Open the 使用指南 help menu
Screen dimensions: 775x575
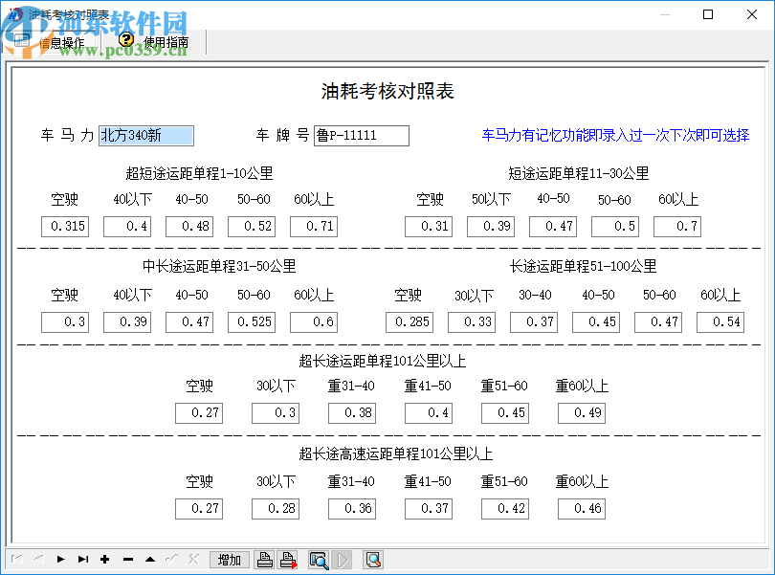coord(165,42)
